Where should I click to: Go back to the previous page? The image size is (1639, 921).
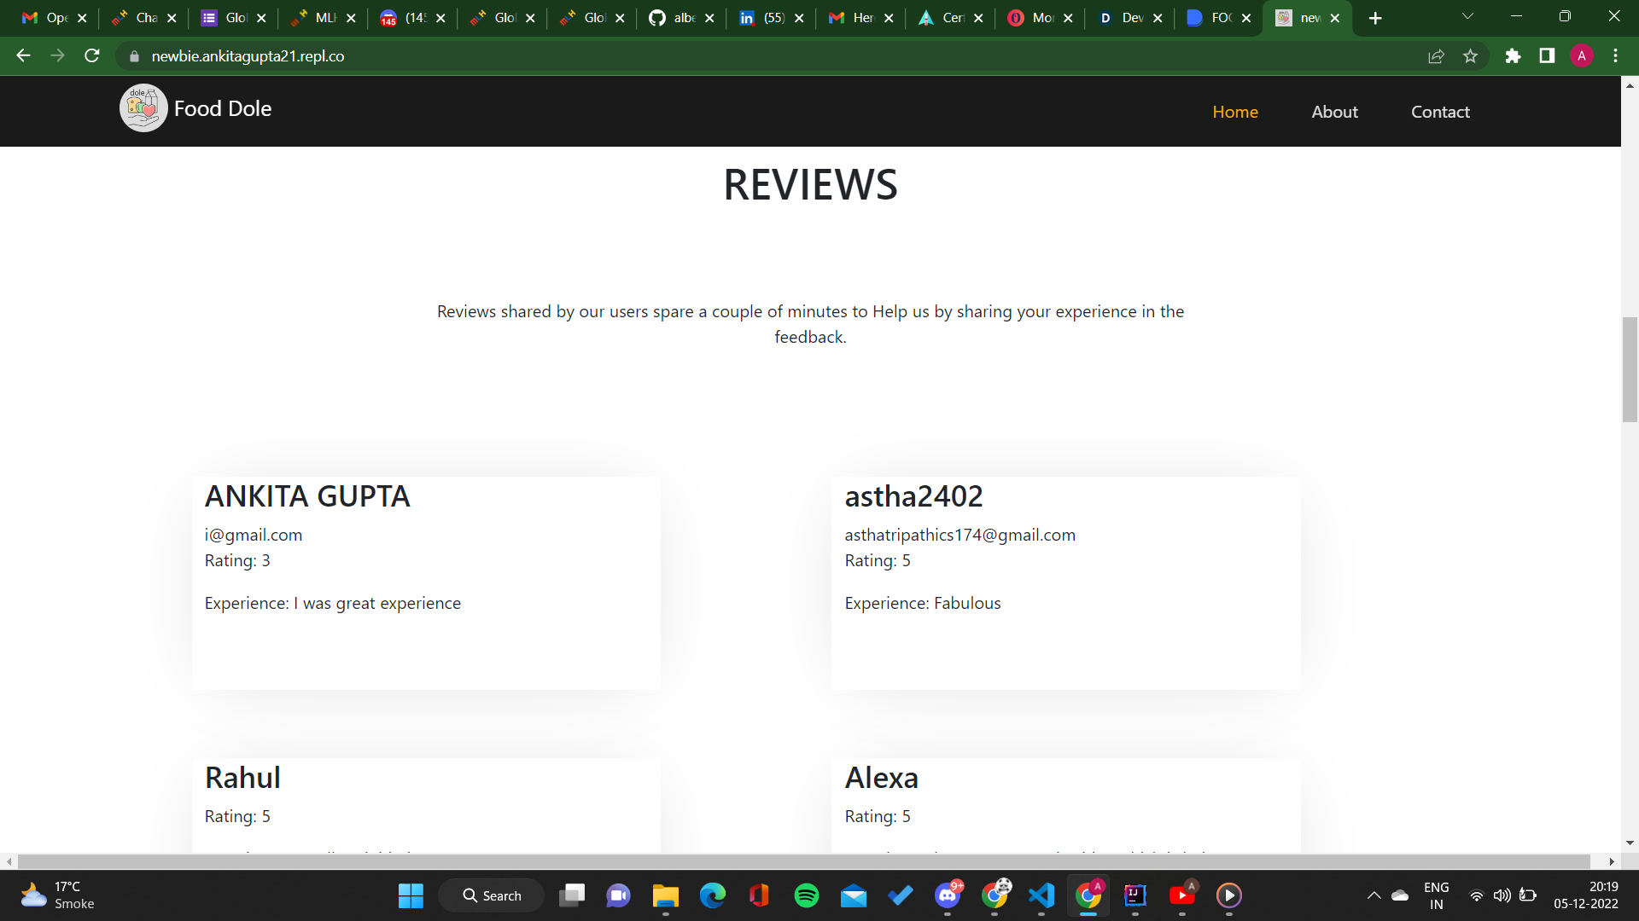(x=23, y=56)
